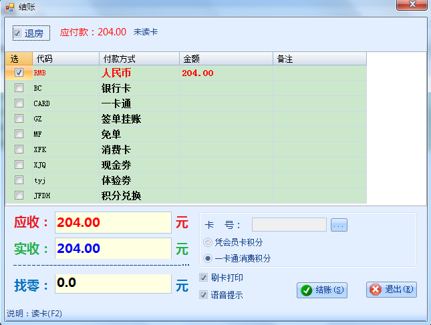
Task: Check the 银行卡 BC row checkbox
Action: [x=19, y=88]
